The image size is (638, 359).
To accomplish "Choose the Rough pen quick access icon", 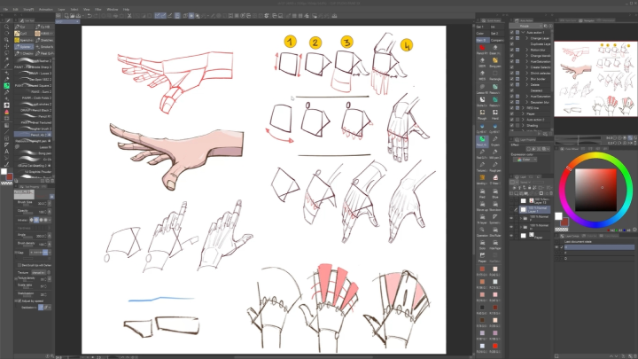I will 495,167.
